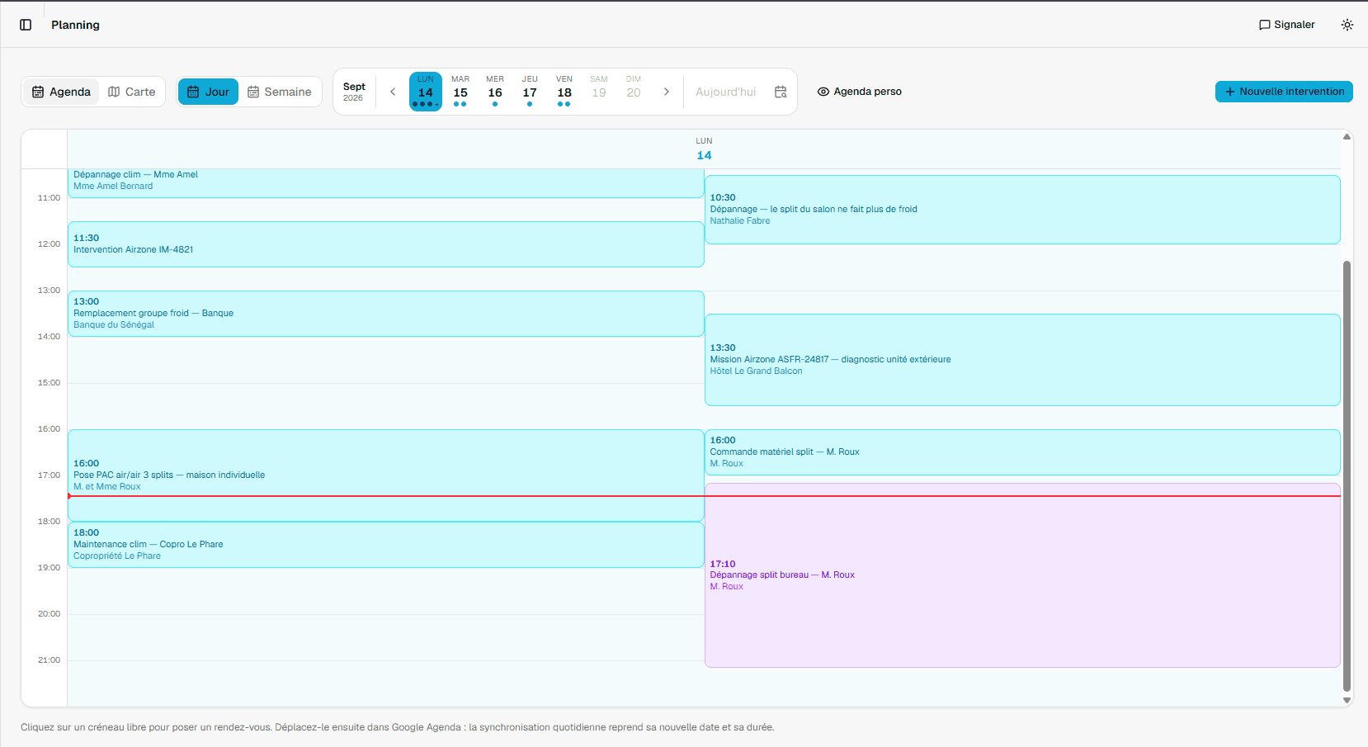Click the LUN 14 day column header
Screen dimensions: 1368x747
pos(704,149)
